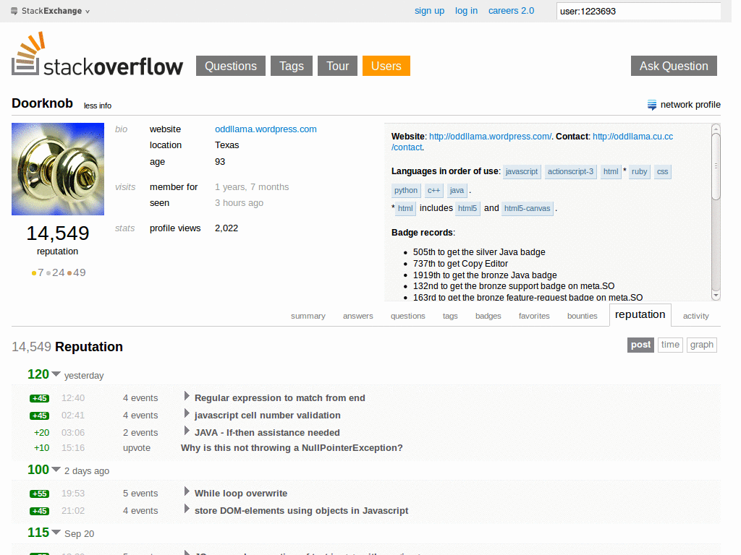Open the Questions nav button
741x555 pixels.
pos(231,66)
